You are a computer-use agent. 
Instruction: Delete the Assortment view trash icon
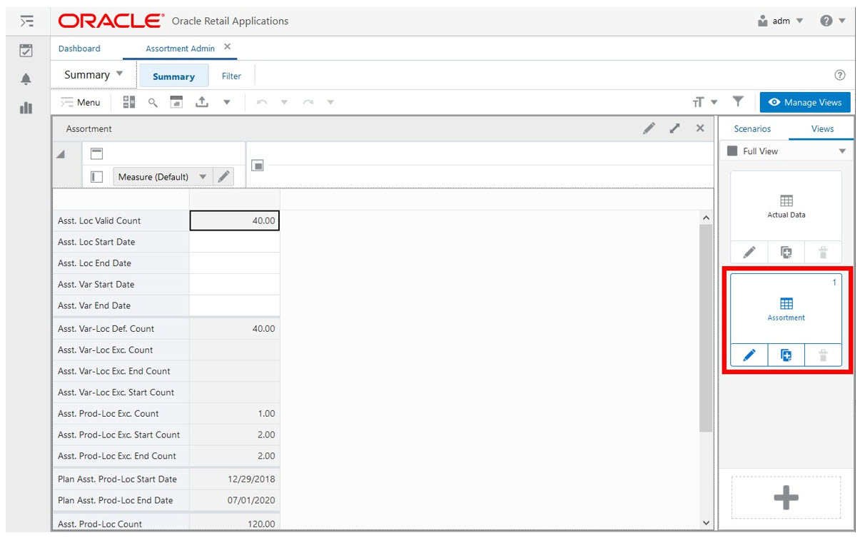coord(823,355)
